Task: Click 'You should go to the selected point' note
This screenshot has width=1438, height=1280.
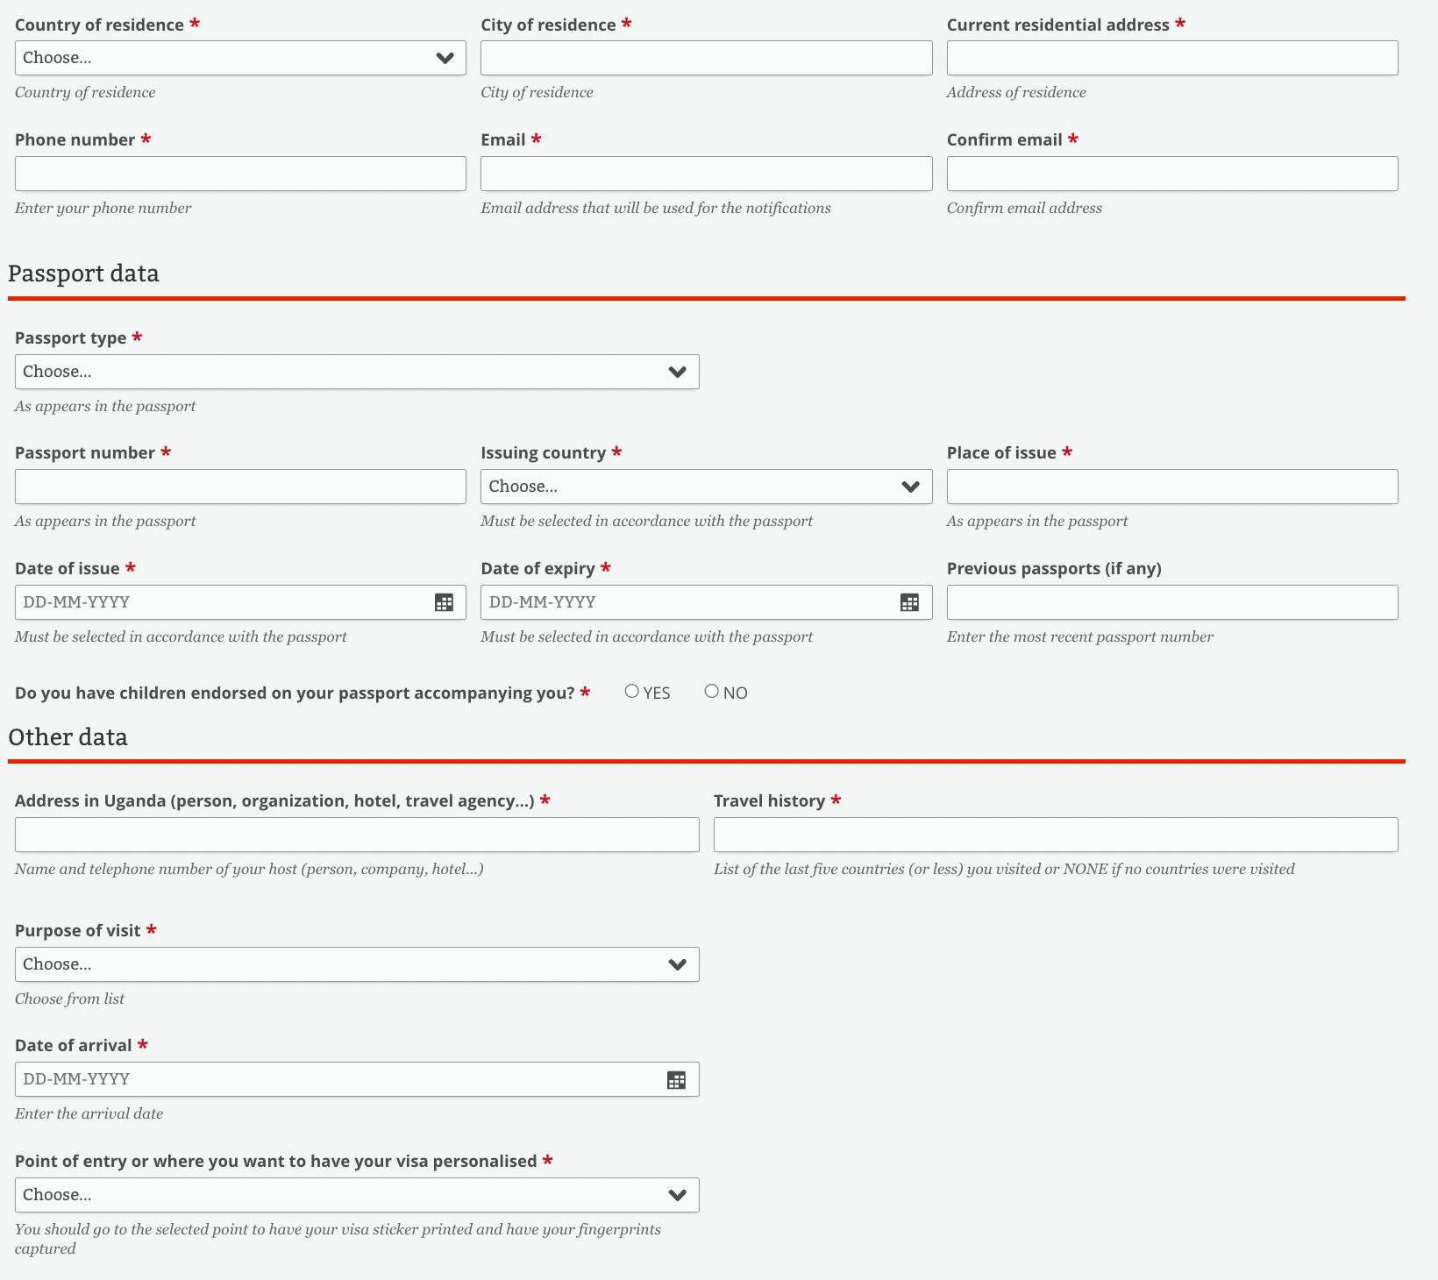Action: [338, 1239]
